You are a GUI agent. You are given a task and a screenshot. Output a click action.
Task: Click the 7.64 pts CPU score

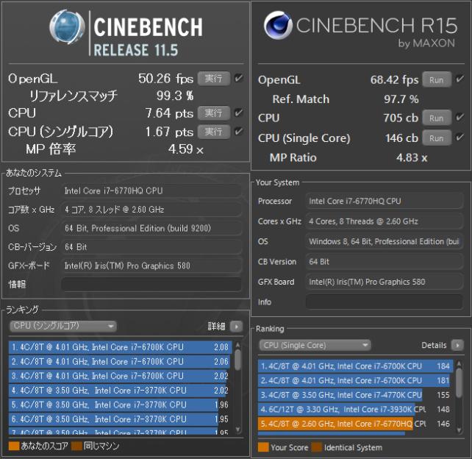click(169, 113)
